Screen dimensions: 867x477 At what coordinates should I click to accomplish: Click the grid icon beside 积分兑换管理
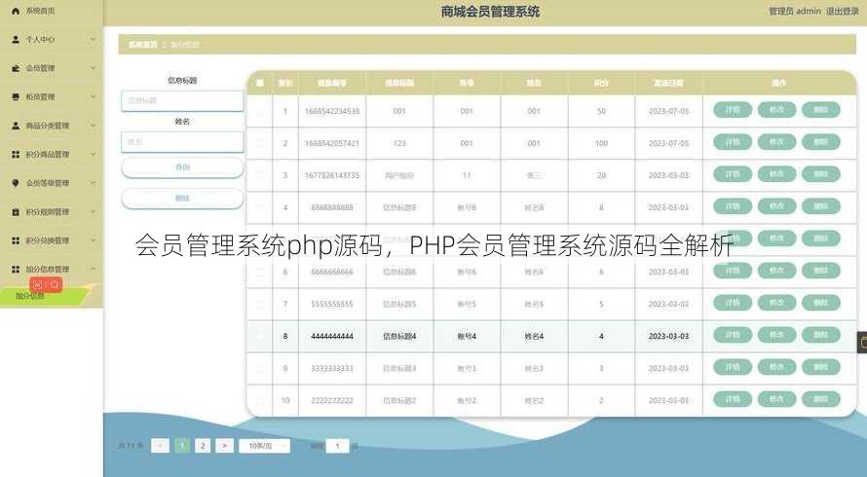(x=16, y=240)
